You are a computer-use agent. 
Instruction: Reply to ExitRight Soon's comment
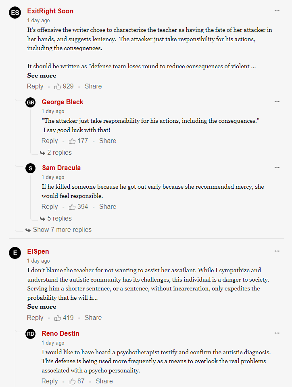pos(35,86)
